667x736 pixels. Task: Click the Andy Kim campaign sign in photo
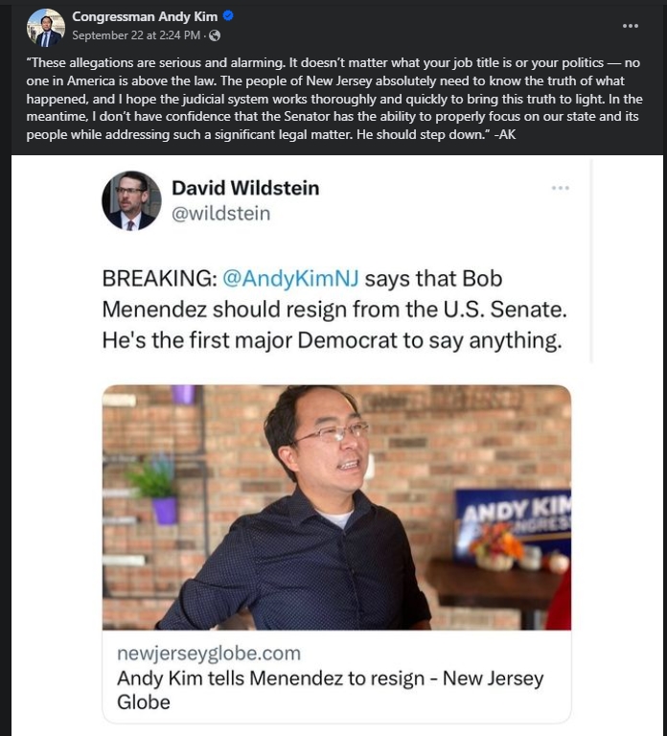point(514,521)
